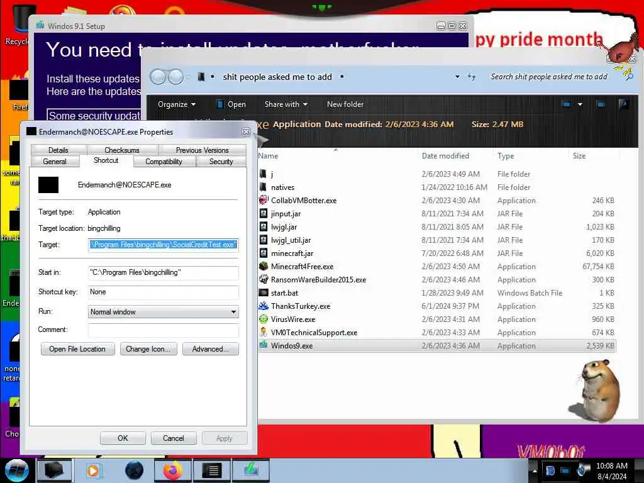
Task: Switch to the Checksums tab
Action: point(122,150)
